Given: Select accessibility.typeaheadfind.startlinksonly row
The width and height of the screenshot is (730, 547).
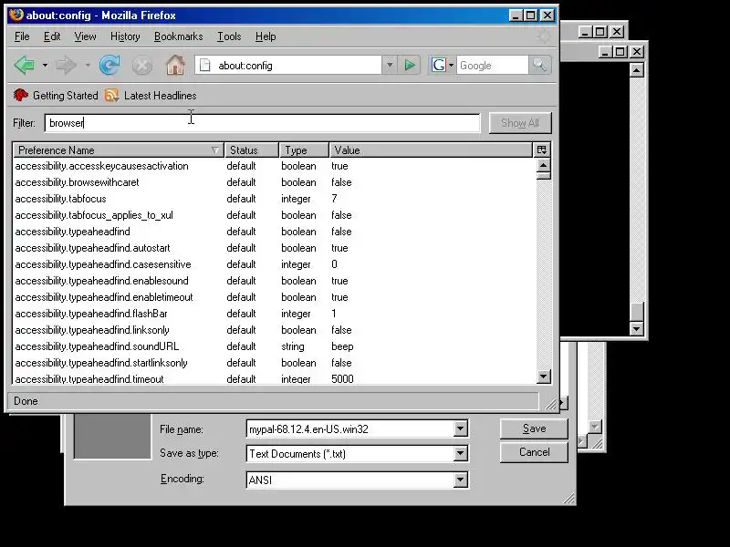Looking at the screenshot, I should (x=275, y=363).
